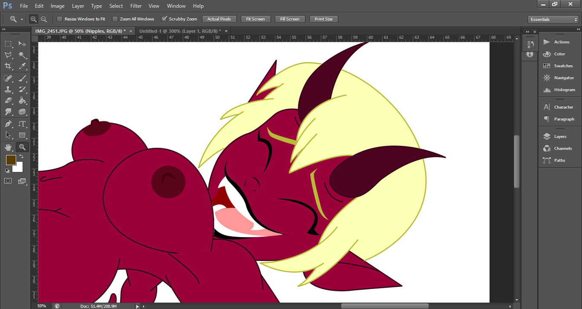Select the Clone Stamp tool
Image resolution: width=582 pixels, height=309 pixels.
tap(8, 89)
